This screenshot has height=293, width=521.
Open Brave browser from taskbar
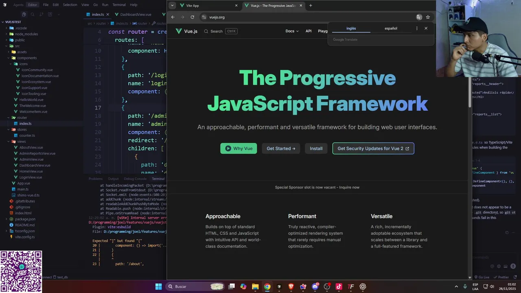[291, 286]
